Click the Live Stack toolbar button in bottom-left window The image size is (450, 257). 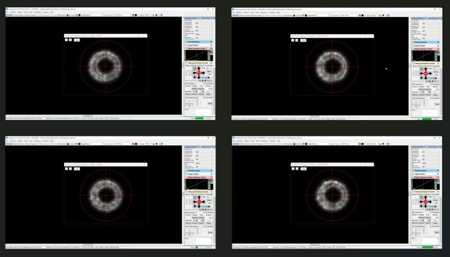[x=72, y=144]
